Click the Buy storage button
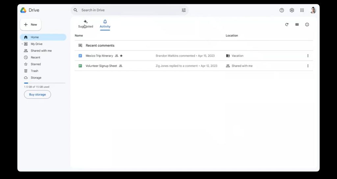This screenshot has height=179, width=337. (x=38, y=94)
